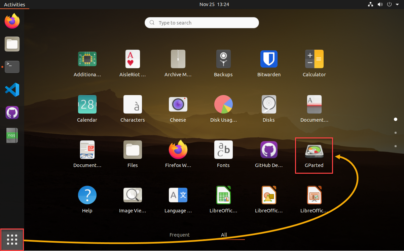The height and width of the screenshot is (251, 404).
Task: Launch Notepadqq (nqq) from the dock
Action: pyautogui.click(x=12, y=135)
